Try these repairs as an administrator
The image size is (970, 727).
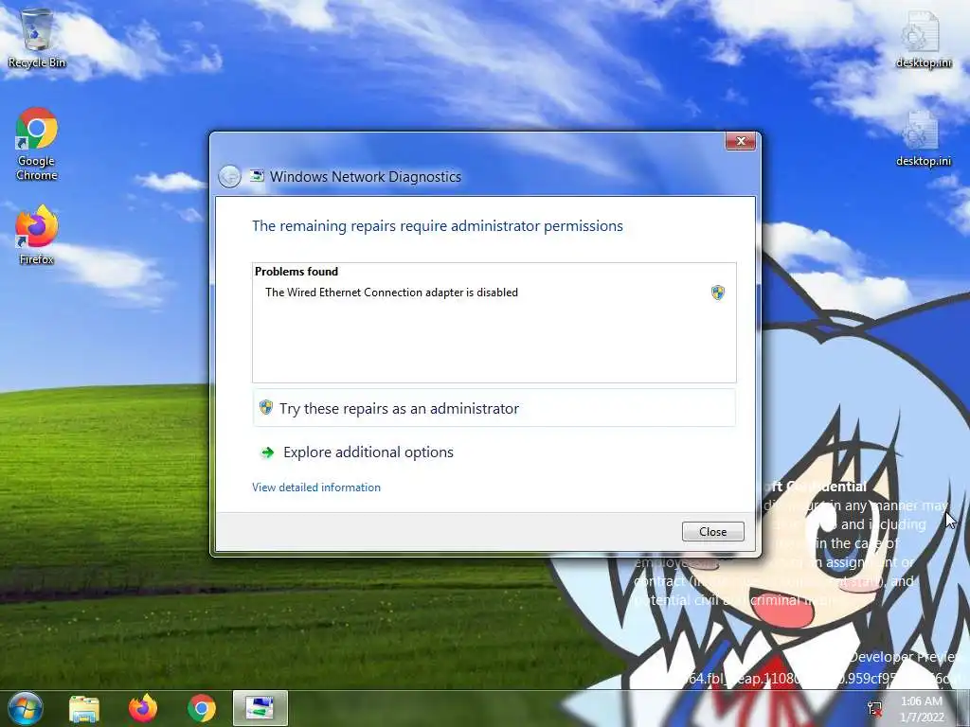494,408
